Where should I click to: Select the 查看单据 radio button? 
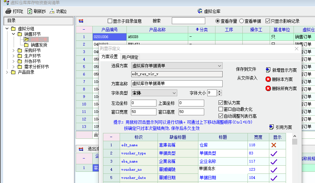[242, 21]
